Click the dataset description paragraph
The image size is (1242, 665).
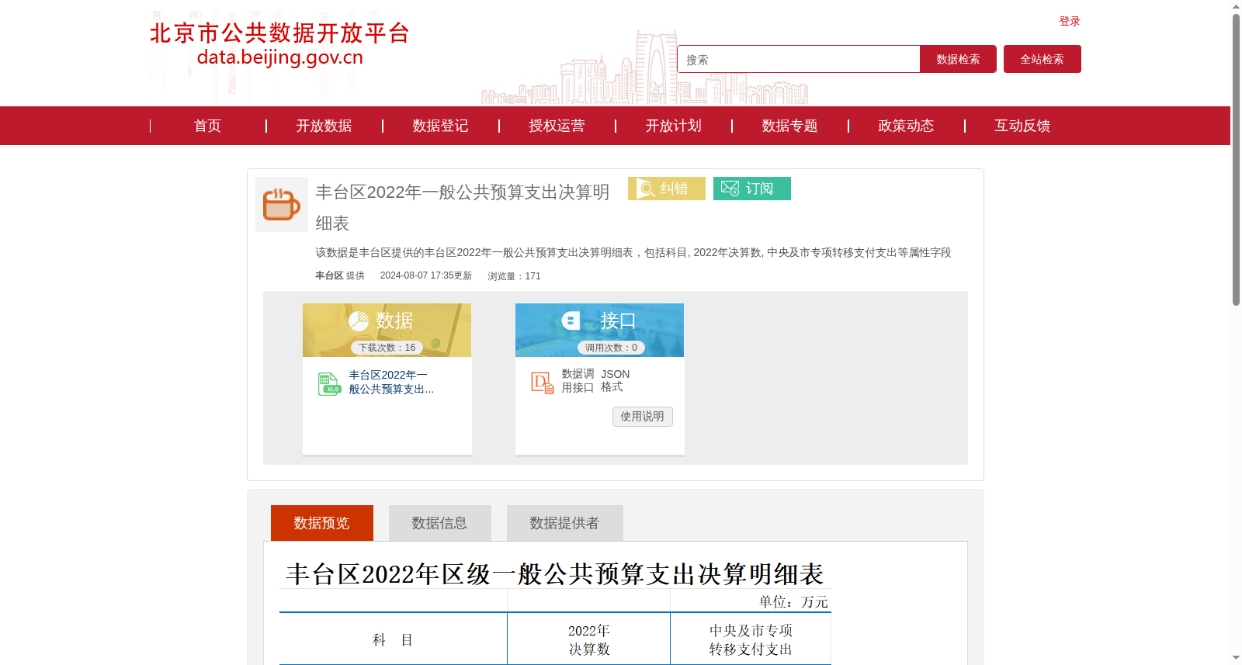[633, 253]
